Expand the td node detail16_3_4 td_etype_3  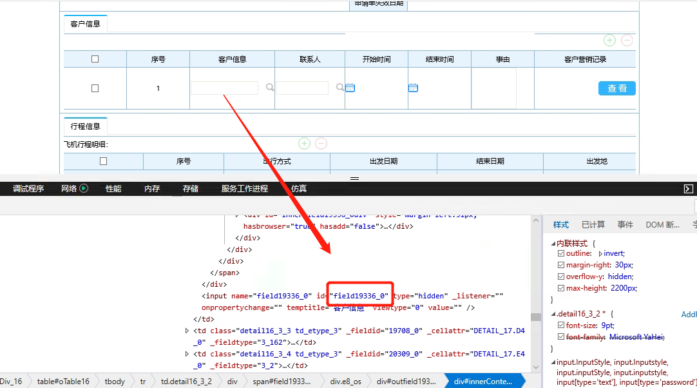point(187,354)
